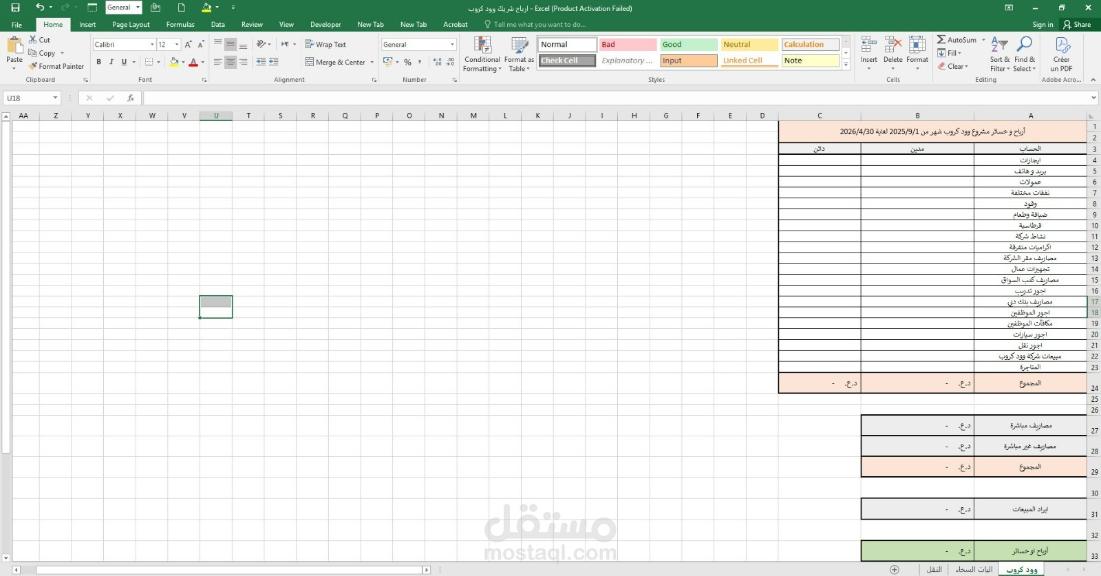Expand the Fill dropdown in Editing
This screenshot has height=576, width=1101.
pyautogui.click(x=960, y=53)
